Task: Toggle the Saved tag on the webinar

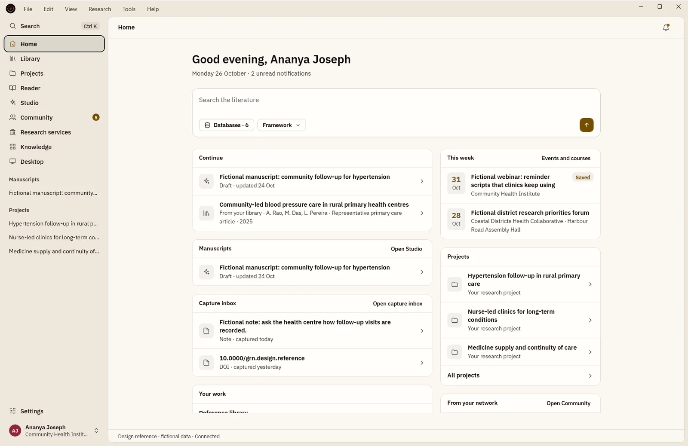Action: point(583,177)
